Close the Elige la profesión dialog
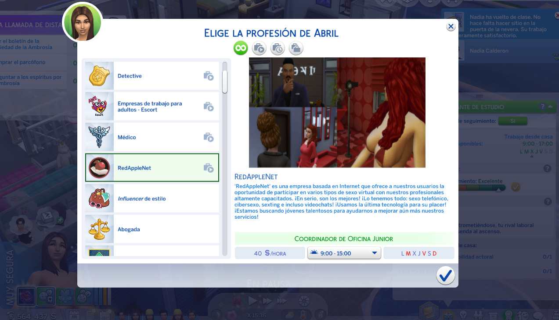 451,27
